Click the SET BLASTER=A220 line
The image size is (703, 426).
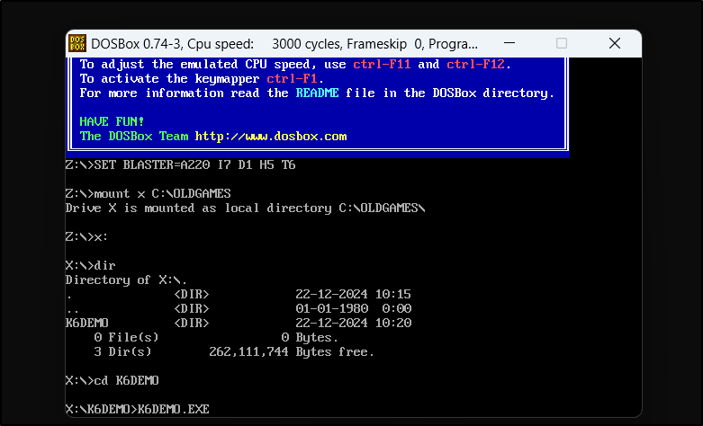click(180, 165)
